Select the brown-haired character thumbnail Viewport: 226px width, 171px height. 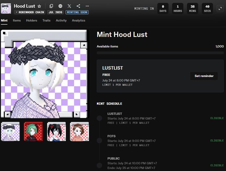tap(79, 132)
